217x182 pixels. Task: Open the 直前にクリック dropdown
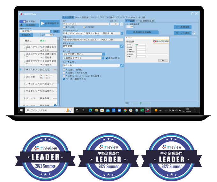click(x=103, y=58)
